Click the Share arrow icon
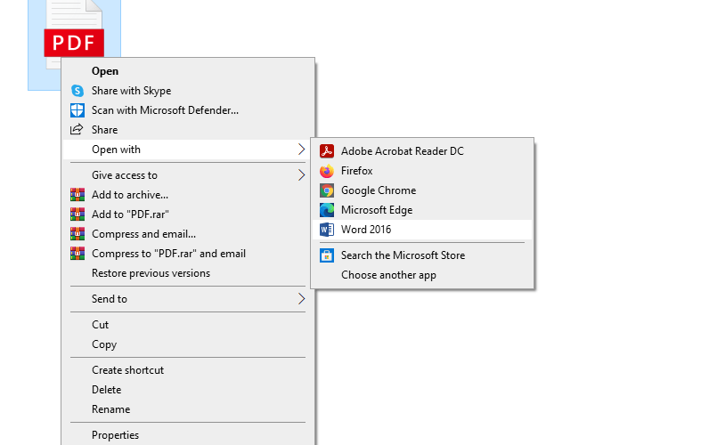 pos(77,130)
